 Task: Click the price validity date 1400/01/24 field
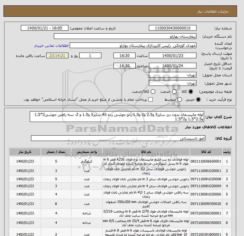coord(173,66)
